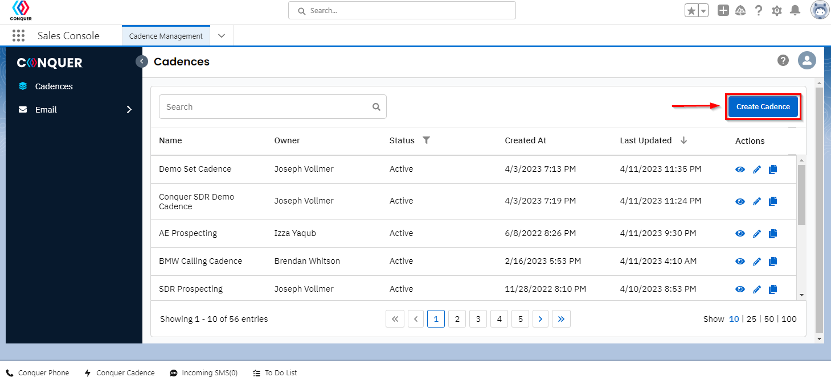
Task: Click the Status column filter icon
Action: tap(426, 140)
